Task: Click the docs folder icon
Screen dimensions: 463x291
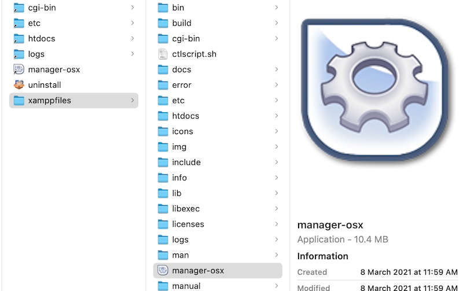Action: 163,69
